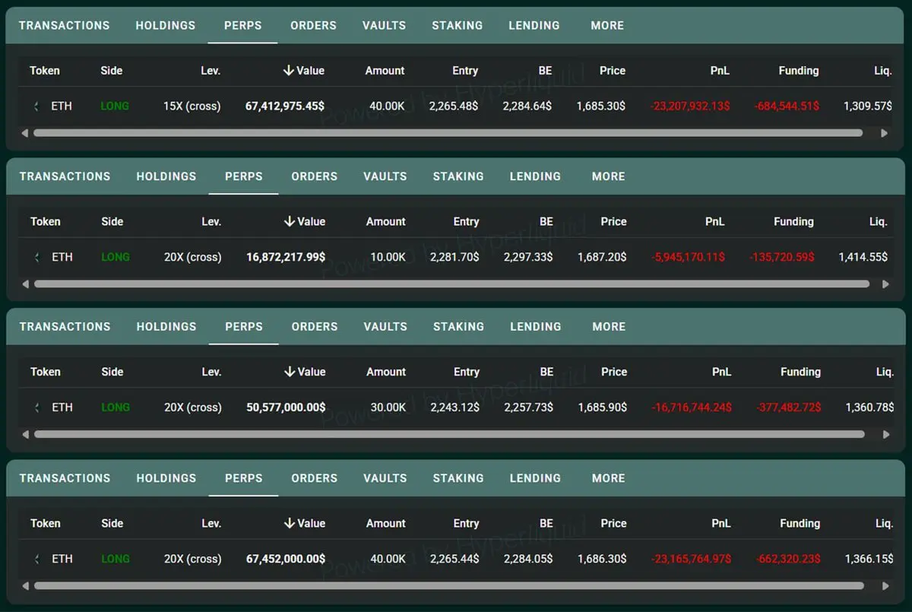
Task: Open the HOLDINGS tab in the 15X ETH panel
Action: click(166, 25)
